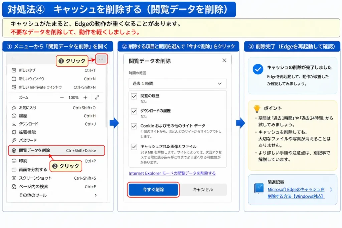Click the InPrivate window icon
The width and height of the screenshot is (342, 228).
[14, 87]
